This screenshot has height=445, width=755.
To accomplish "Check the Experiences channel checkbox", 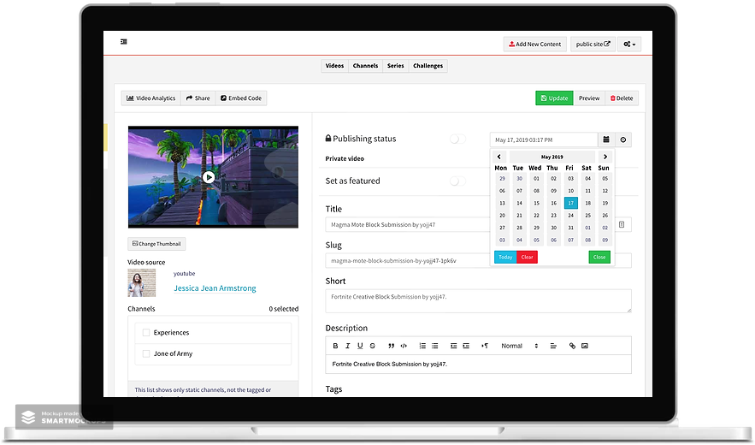I will coord(146,333).
